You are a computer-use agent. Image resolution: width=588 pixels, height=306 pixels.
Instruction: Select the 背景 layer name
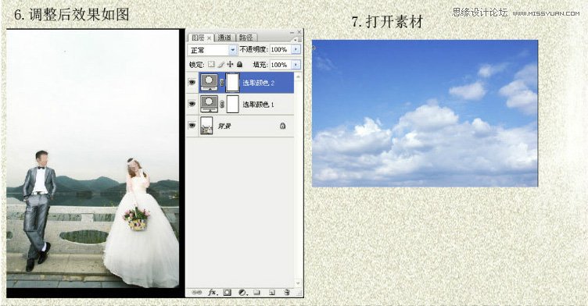point(224,126)
